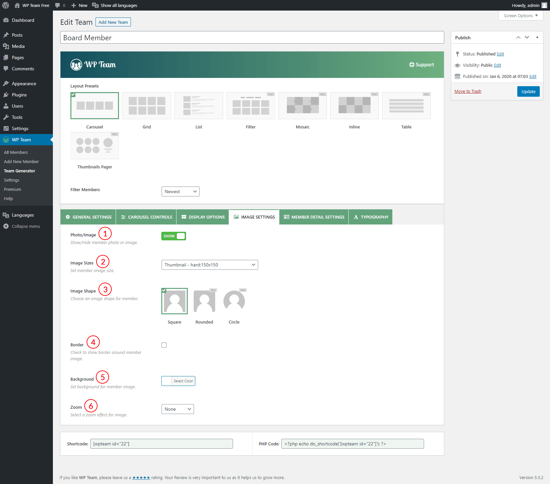Enable the Border checkbox
The height and width of the screenshot is (484, 550).
(x=164, y=345)
